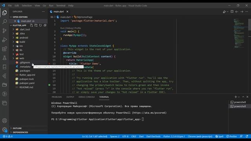The image size is (251, 141).
Task: Click the errors and warnings indicator
Action: (x=7, y=136)
